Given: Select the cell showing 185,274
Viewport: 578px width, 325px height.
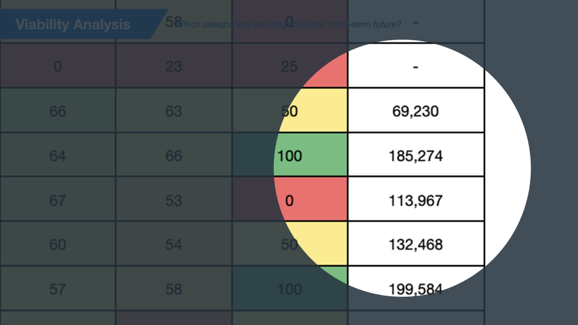Looking at the screenshot, I should (x=416, y=155).
